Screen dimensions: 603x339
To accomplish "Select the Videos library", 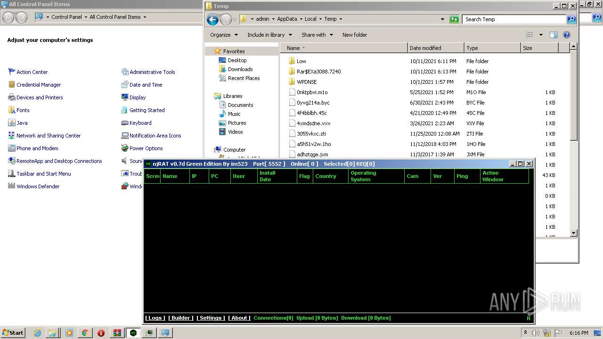I will 231,132.
